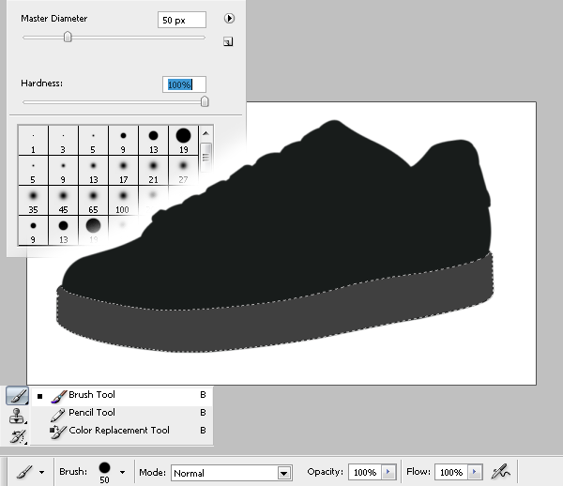
Task: Enable airbrush mode icon in options bar
Action: point(502,472)
